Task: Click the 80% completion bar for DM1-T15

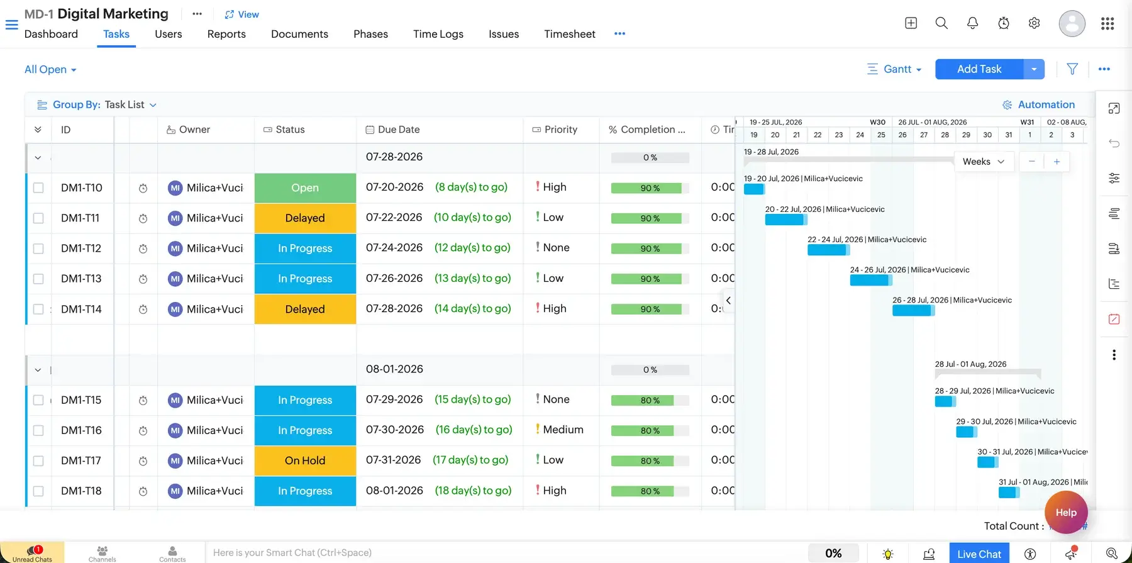Action: pyautogui.click(x=650, y=400)
